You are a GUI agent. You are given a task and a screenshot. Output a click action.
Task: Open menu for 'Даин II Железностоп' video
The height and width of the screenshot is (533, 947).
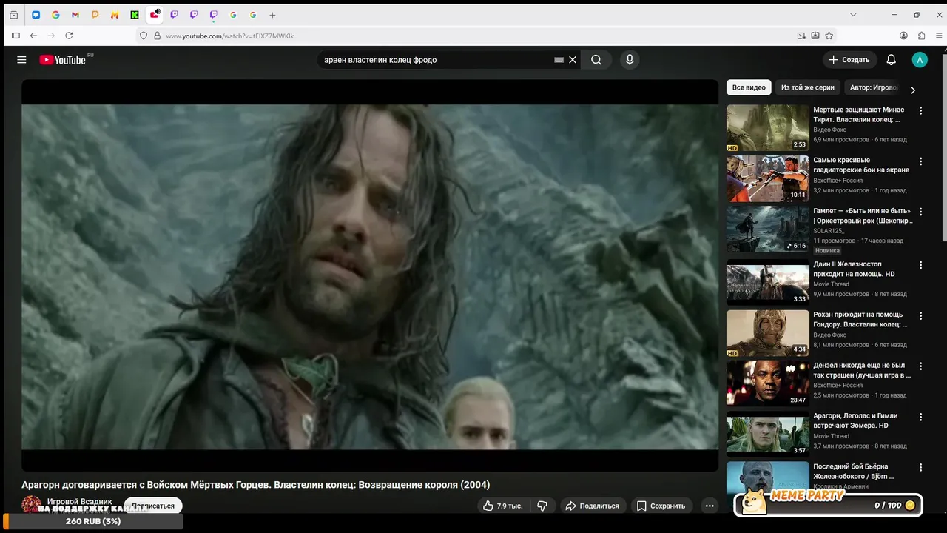click(x=921, y=265)
